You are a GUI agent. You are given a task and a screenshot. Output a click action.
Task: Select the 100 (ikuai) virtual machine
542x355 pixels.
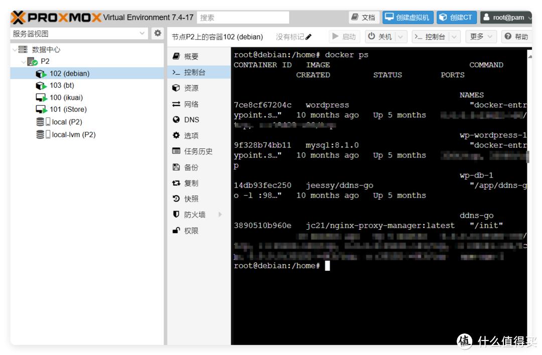pos(66,97)
